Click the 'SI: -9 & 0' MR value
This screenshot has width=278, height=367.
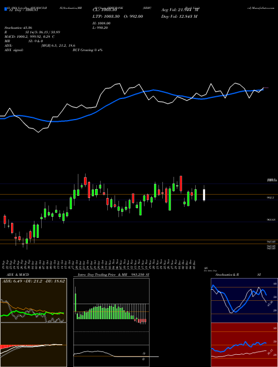tap(36, 41)
